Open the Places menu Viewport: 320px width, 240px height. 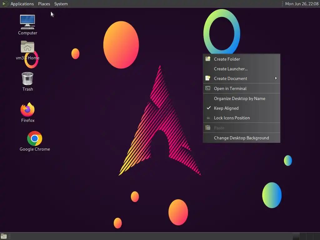pyautogui.click(x=44, y=4)
